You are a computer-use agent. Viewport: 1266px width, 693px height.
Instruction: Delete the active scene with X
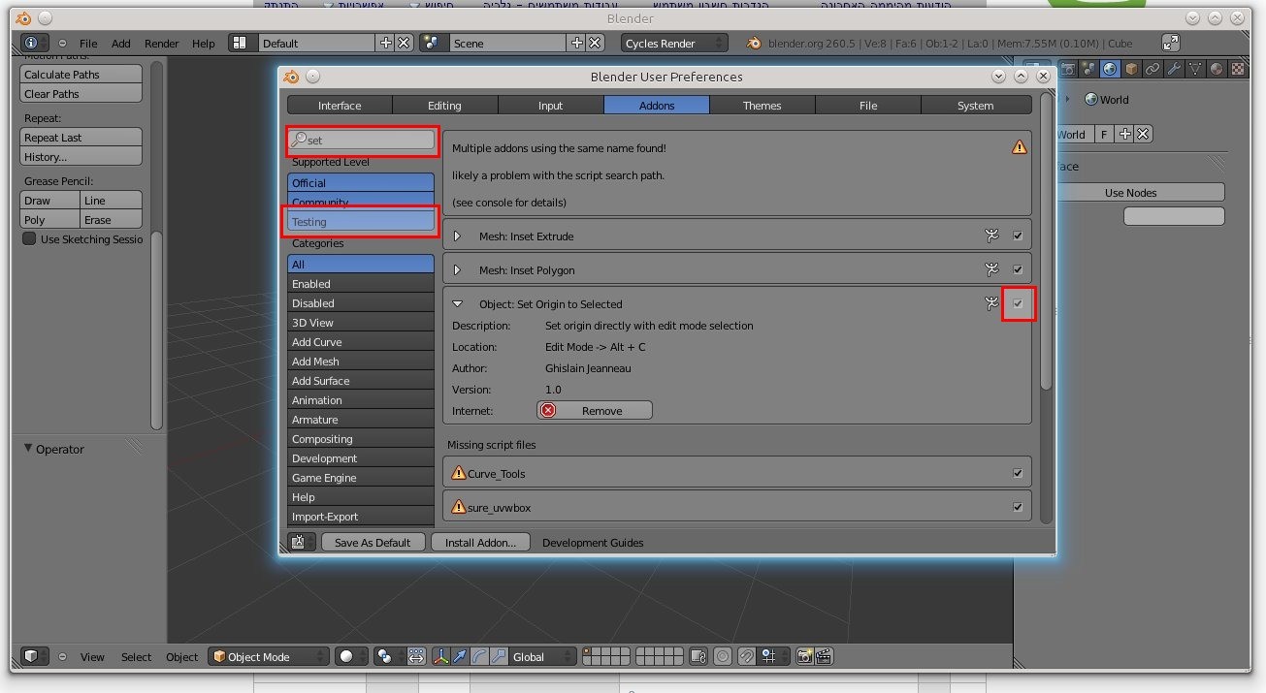pos(595,43)
